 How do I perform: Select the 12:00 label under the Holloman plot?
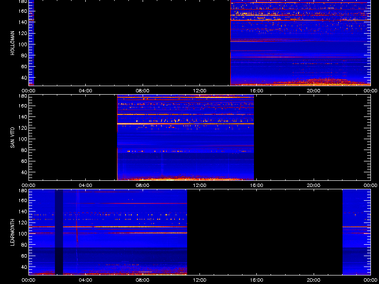pos(199,91)
